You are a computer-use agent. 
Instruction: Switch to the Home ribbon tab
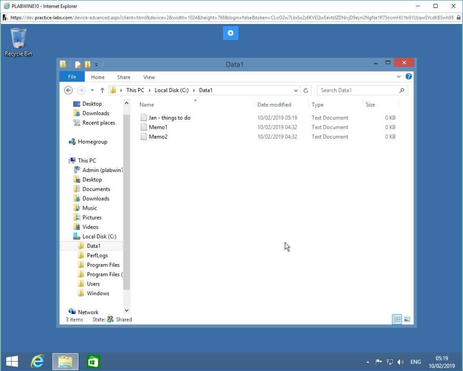coord(98,77)
